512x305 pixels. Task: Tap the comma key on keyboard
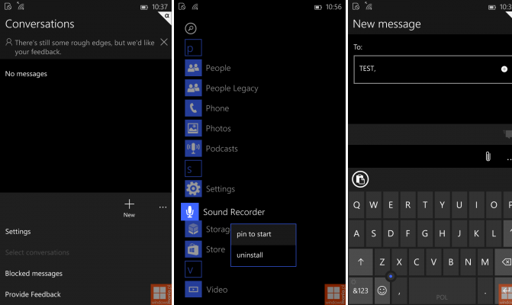(399, 291)
